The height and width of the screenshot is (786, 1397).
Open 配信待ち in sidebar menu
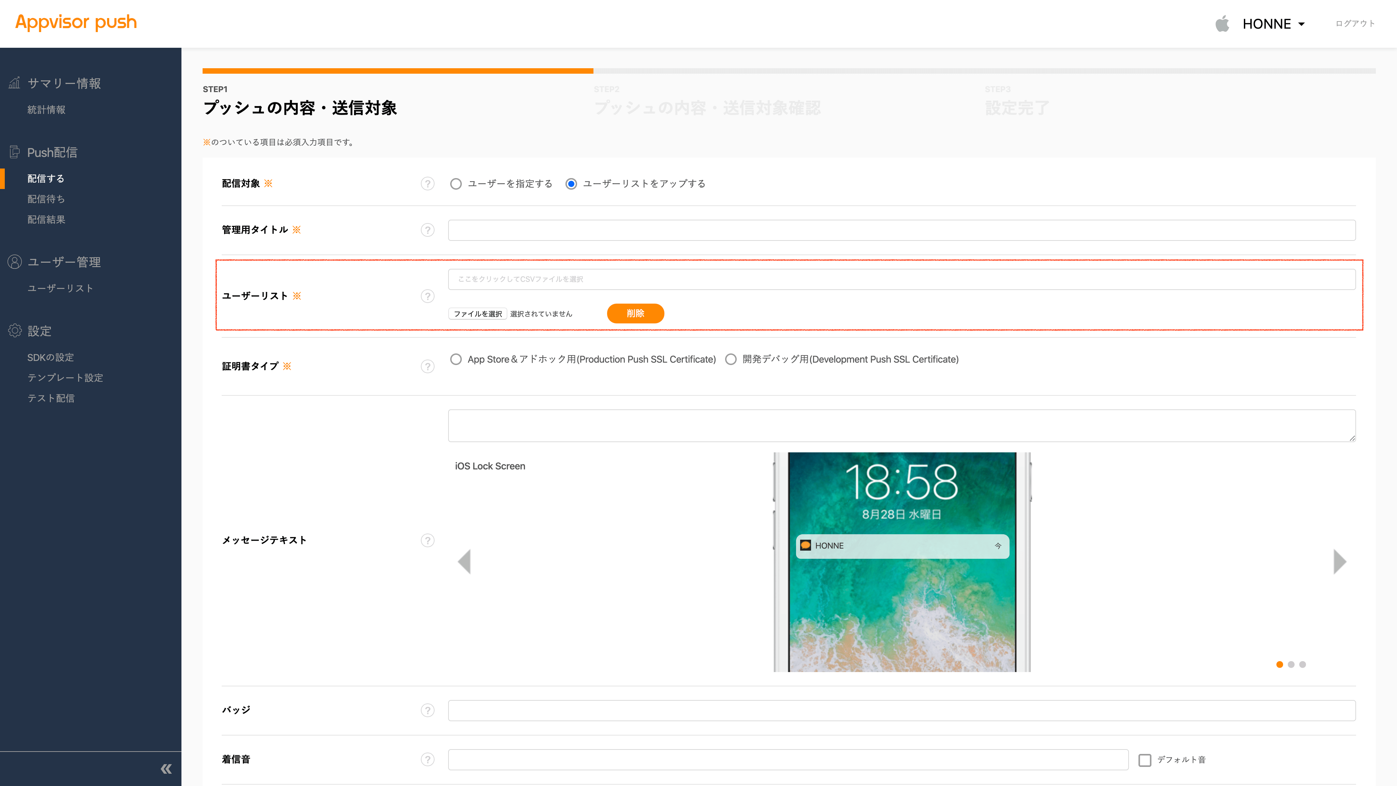pyautogui.click(x=46, y=199)
